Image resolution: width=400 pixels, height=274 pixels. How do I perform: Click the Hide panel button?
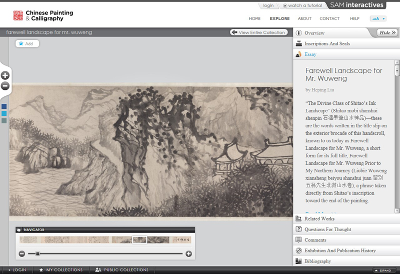pyautogui.click(x=387, y=32)
